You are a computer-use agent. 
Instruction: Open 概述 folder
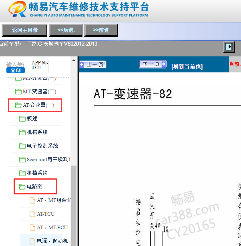pos(32,119)
